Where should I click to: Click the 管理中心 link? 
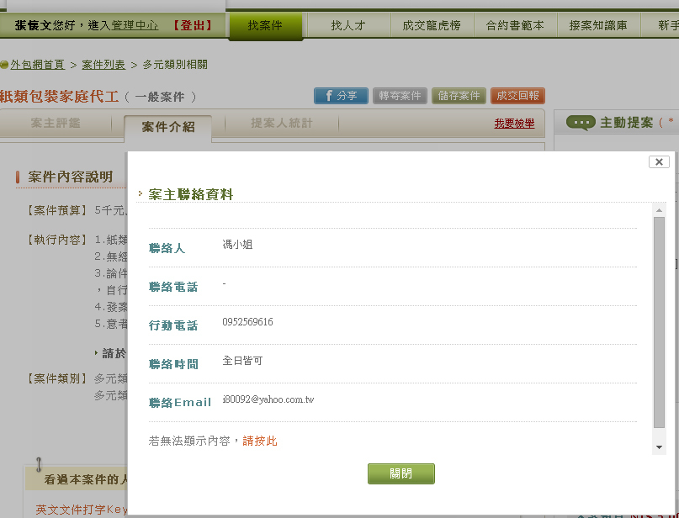[x=135, y=25]
